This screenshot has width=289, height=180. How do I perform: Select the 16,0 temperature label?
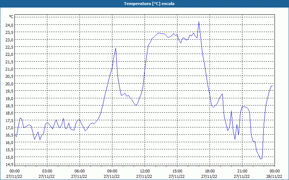[9, 142]
